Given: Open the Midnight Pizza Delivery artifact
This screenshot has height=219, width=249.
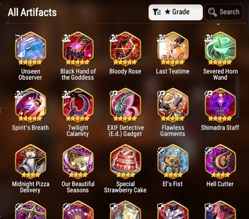Looking at the screenshot, I should (x=31, y=162).
